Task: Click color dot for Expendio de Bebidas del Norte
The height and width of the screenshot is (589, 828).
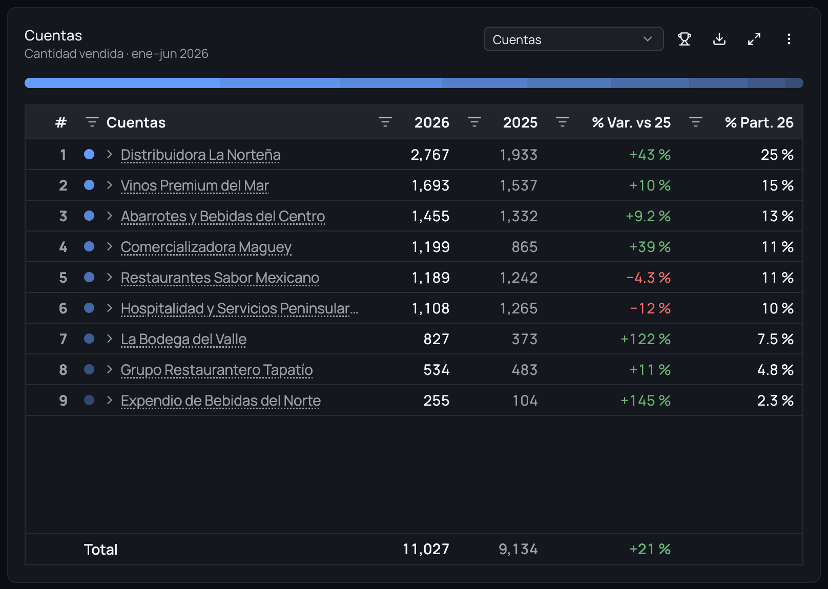Action: [x=89, y=400]
